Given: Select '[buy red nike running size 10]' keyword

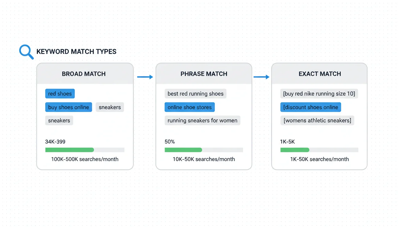Looking at the screenshot, I should pyautogui.click(x=319, y=94).
